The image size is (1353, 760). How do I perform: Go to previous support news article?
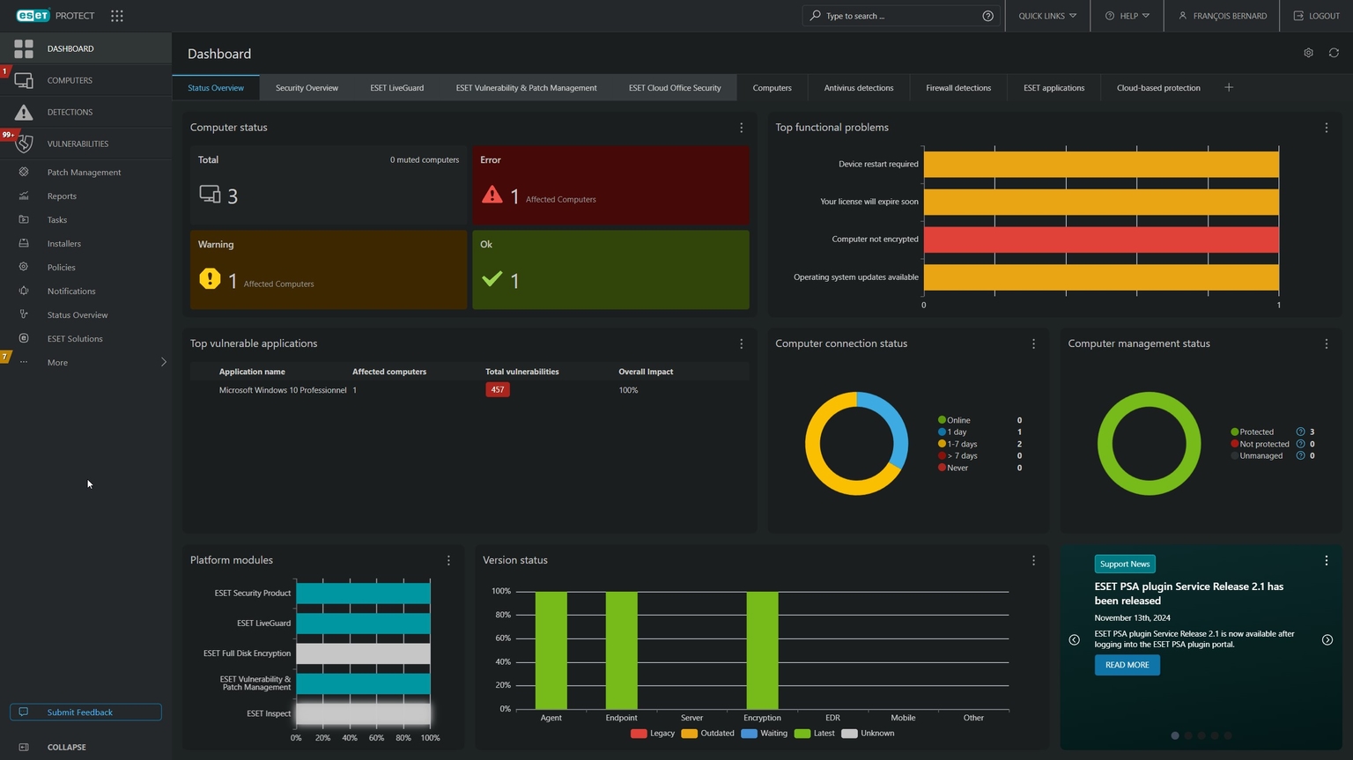[1074, 640]
